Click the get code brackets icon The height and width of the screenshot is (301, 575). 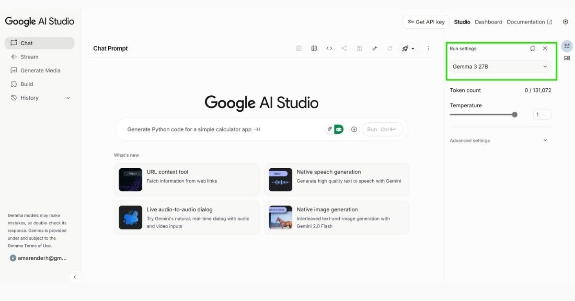(x=329, y=48)
